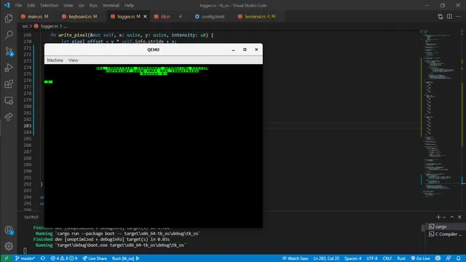Open launch profile dropdown beside plus icon
The image size is (466, 262).
(444, 217)
